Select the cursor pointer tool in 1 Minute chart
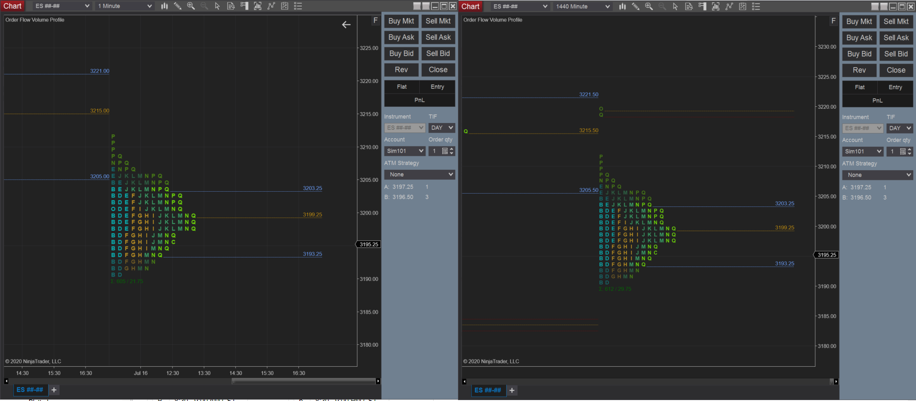 217,6
